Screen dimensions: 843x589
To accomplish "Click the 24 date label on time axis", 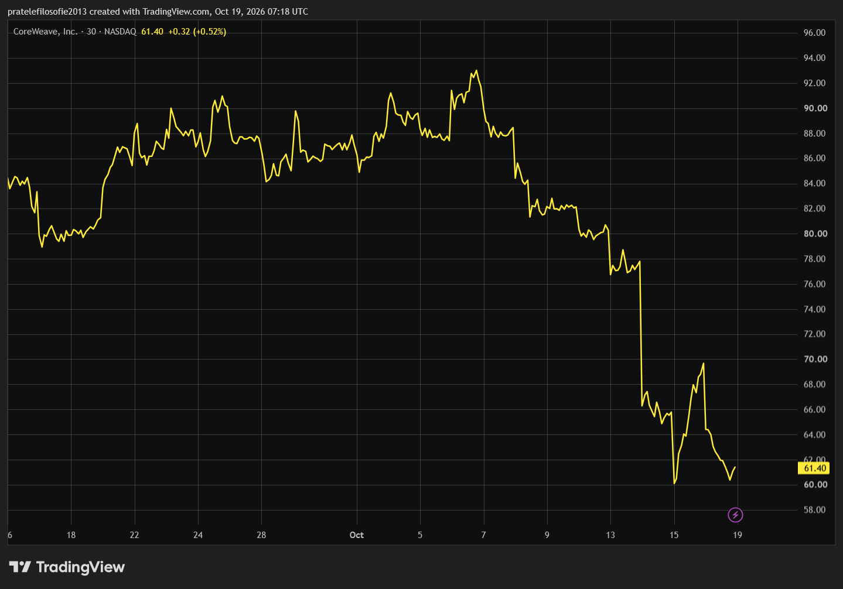I will pyautogui.click(x=198, y=535).
